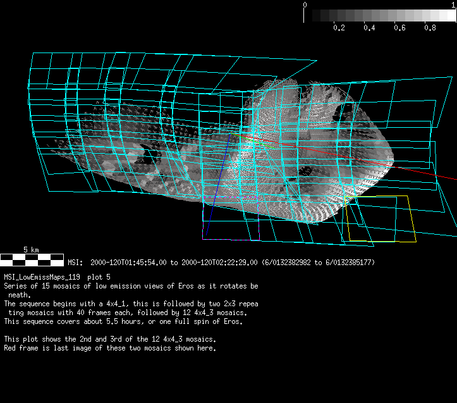Click the 0.2 label under color bar
This screenshot has height=403, width=457.
tap(339, 28)
